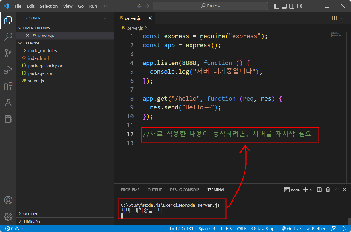Open the Selection menu
Image resolution: width=351 pixels, height=232 pixels.
coord(49,6)
